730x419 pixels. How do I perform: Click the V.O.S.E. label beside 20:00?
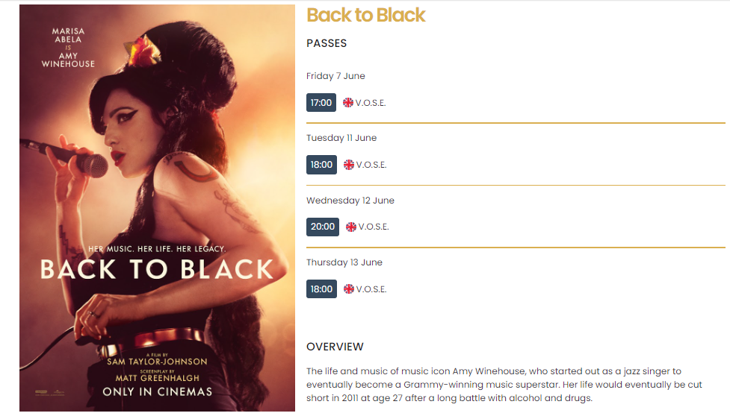point(374,227)
